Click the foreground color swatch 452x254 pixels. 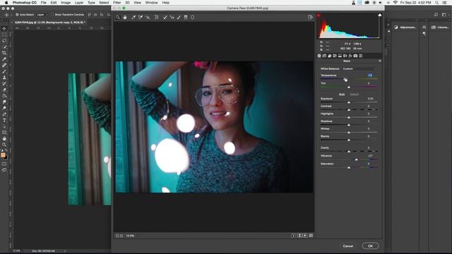click(x=3, y=155)
